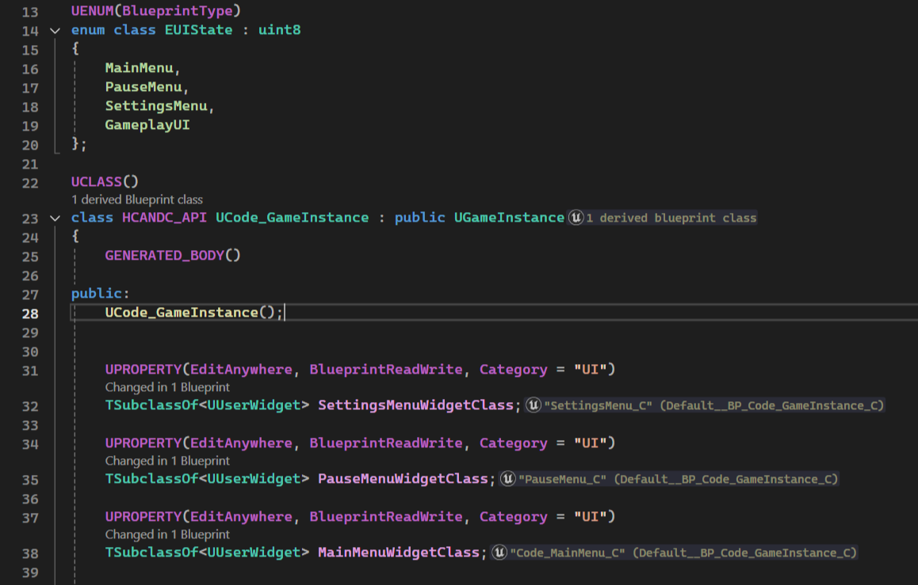Click the "Code_MainMenu_C" inline value hint
This screenshot has height=585, width=918.
coord(568,553)
